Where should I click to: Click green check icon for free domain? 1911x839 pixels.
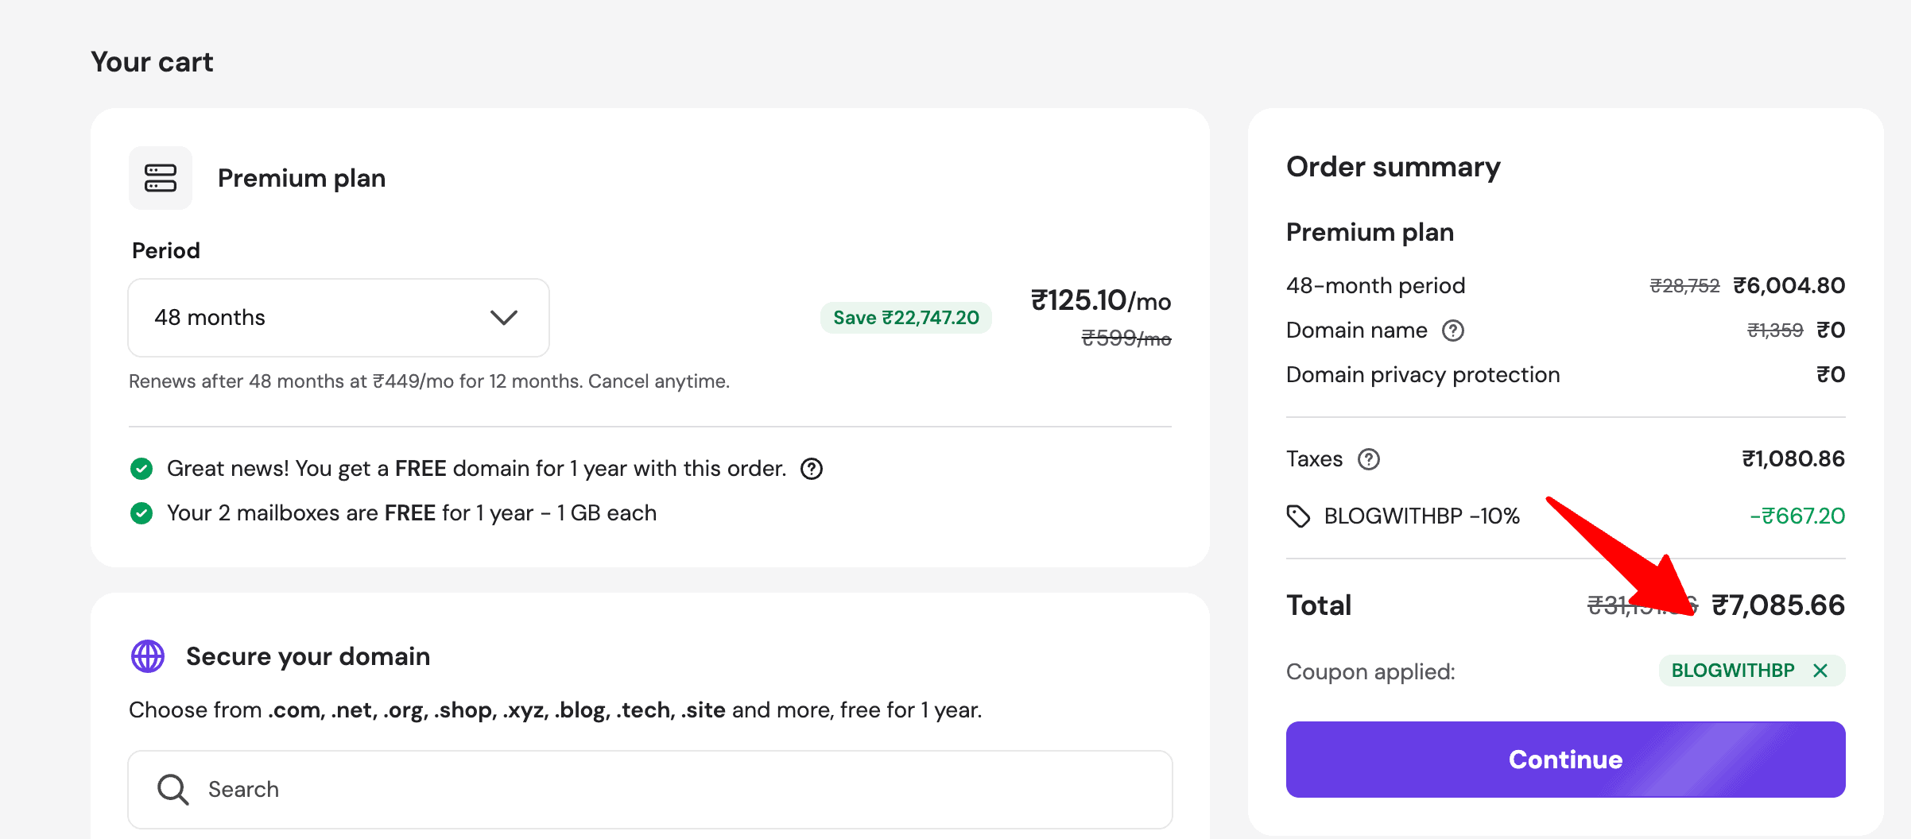coord(141,469)
